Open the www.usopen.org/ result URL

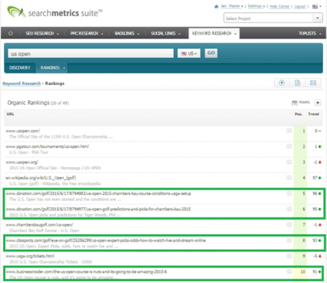click(22, 162)
